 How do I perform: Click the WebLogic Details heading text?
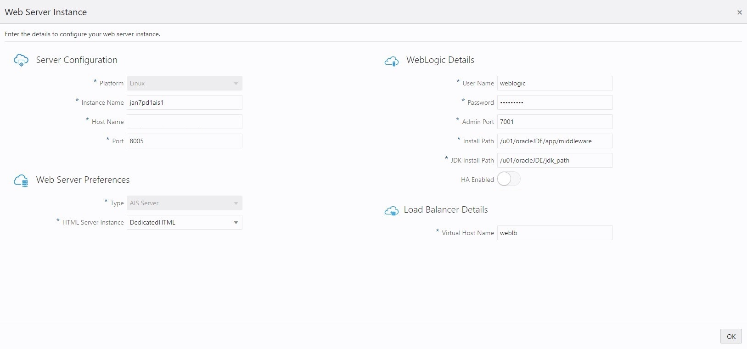click(440, 60)
